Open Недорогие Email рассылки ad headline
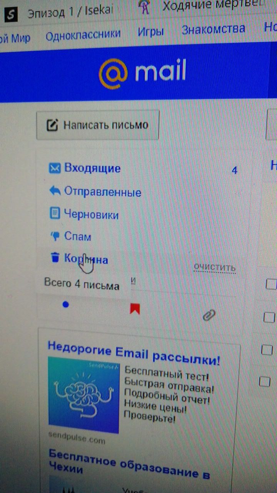Image resolution: width=277 pixels, height=493 pixels. [134, 352]
